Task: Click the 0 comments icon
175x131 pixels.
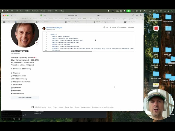Action: [x=122, y=27]
